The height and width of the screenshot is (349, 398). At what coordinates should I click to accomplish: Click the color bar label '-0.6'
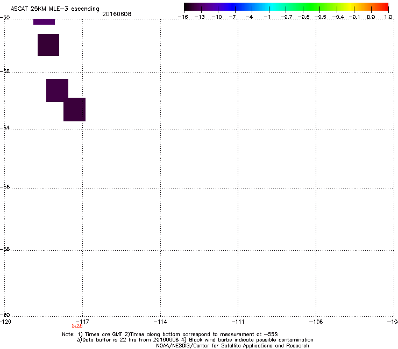pos(303,17)
